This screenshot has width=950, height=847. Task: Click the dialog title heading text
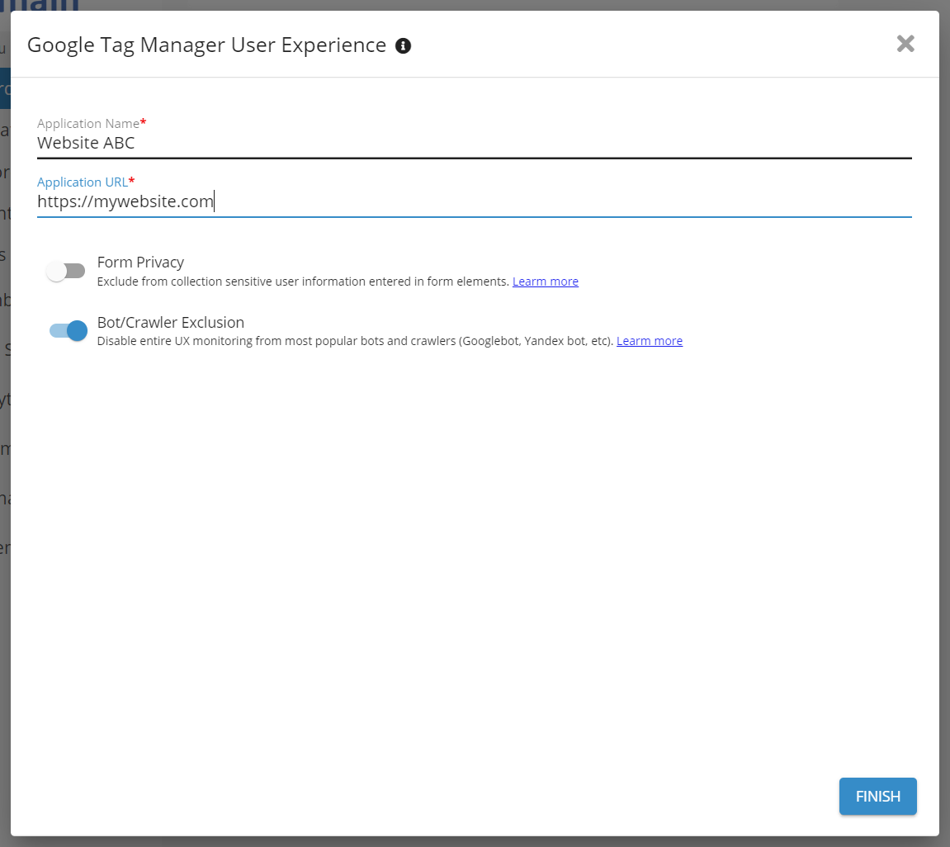point(206,45)
